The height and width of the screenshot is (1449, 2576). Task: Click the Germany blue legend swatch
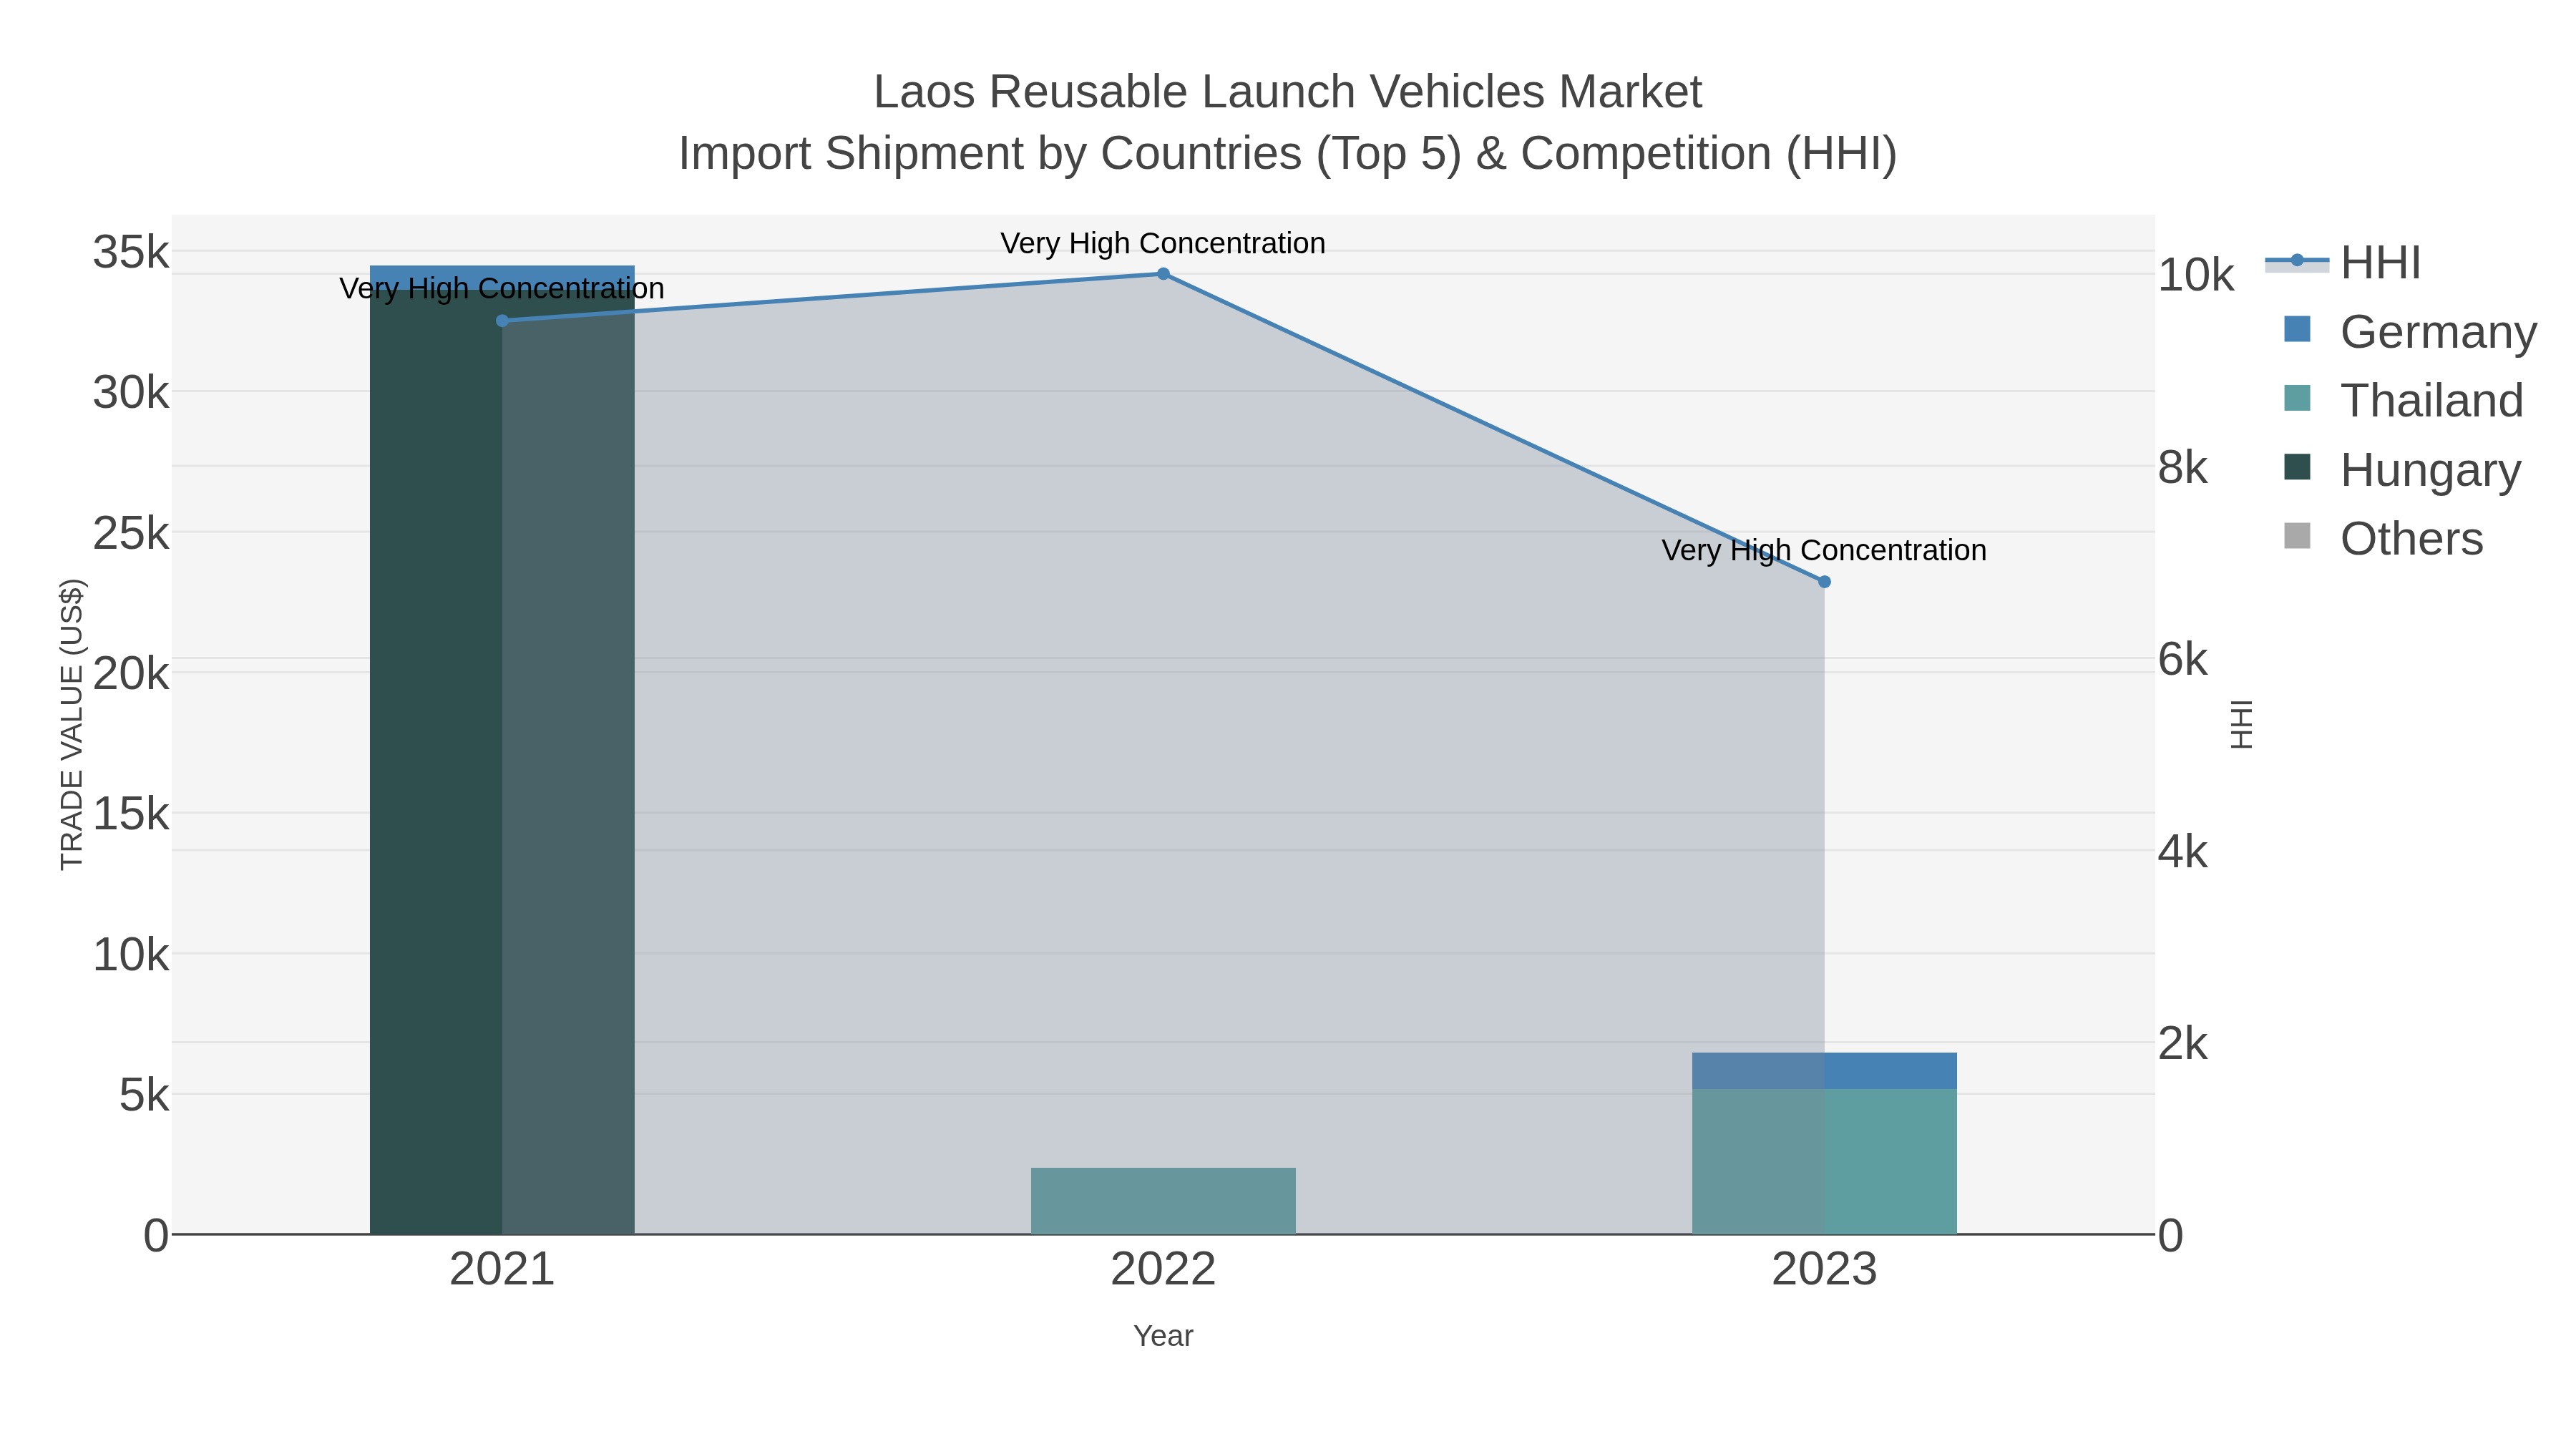pos(2297,329)
